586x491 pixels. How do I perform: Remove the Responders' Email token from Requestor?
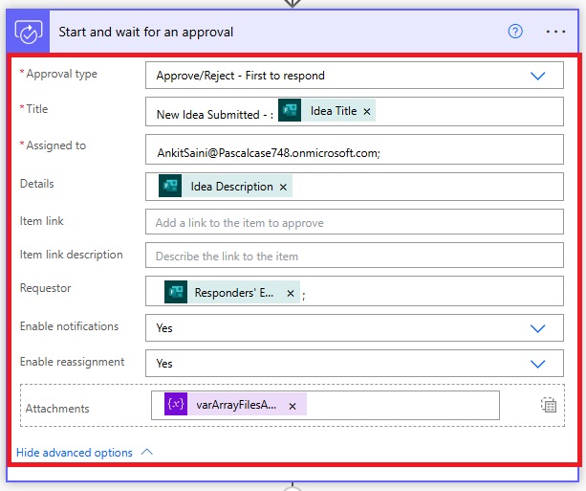(291, 293)
